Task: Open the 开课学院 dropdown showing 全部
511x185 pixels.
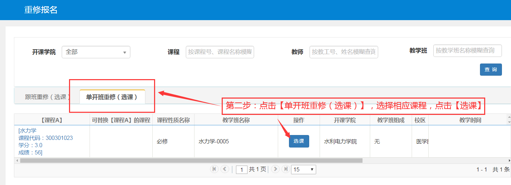Action: click(x=96, y=52)
